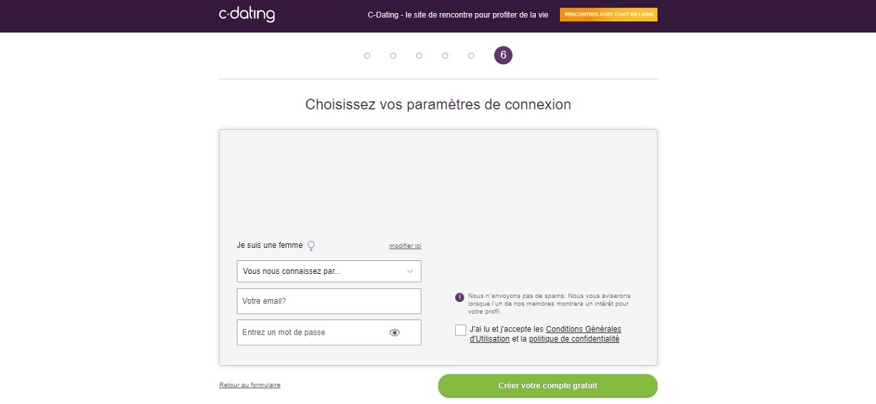Focus the "Entrez un mot de passe" field
This screenshot has width=876, height=404.
311,333
